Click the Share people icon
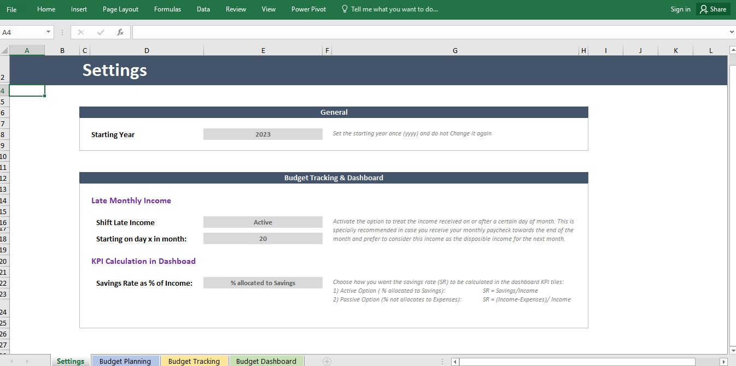This screenshot has width=736, height=366. pos(703,9)
